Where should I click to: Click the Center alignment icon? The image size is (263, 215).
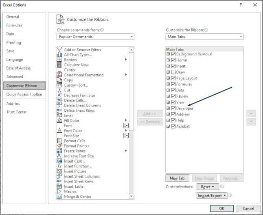click(59, 70)
